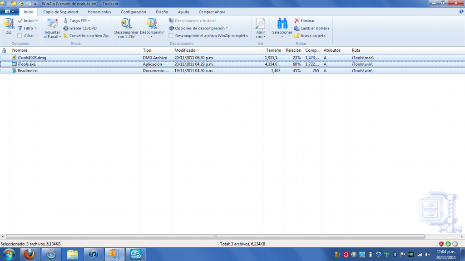Click the iTools1028.dmg file icon
The width and height of the screenshot is (465, 261).
14,58
